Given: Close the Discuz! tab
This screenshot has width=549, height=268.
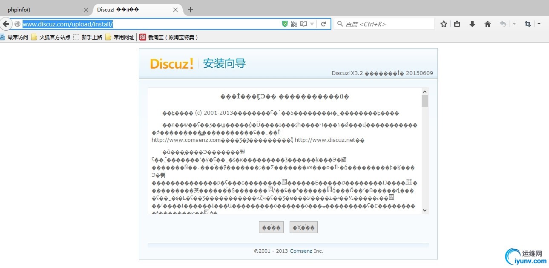Looking at the screenshot, I should (175, 10).
